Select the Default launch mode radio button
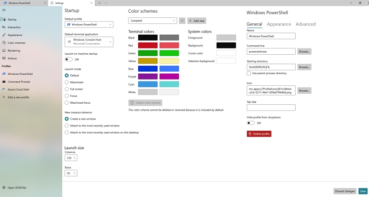The height and width of the screenshot is (197, 369). [x=67, y=75]
